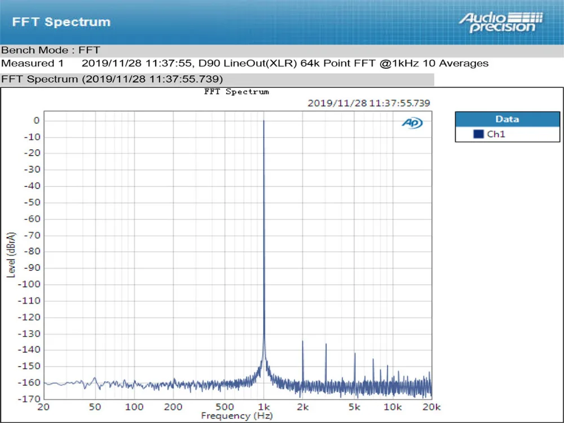Screen dimensions: 564x423
Task: Click the 100 tick label on frequency axis
Action: (x=134, y=407)
